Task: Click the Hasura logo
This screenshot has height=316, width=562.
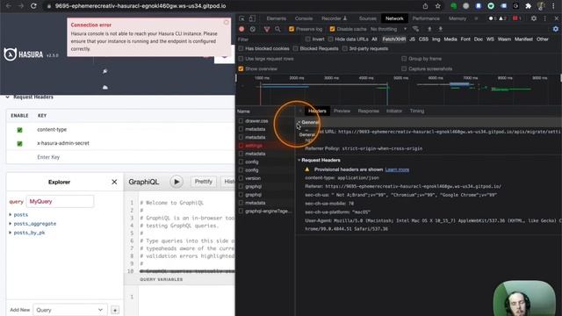Action: point(24,54)
